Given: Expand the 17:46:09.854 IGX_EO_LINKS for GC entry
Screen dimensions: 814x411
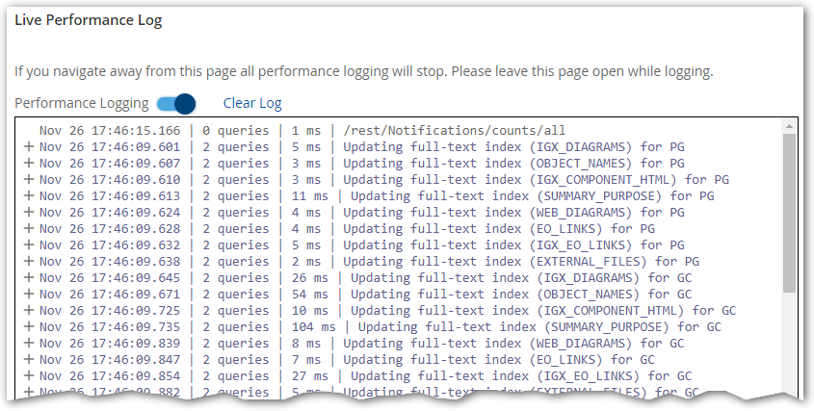Looking at the screenshot, I should pyautogui.click(x=28, y=376).
